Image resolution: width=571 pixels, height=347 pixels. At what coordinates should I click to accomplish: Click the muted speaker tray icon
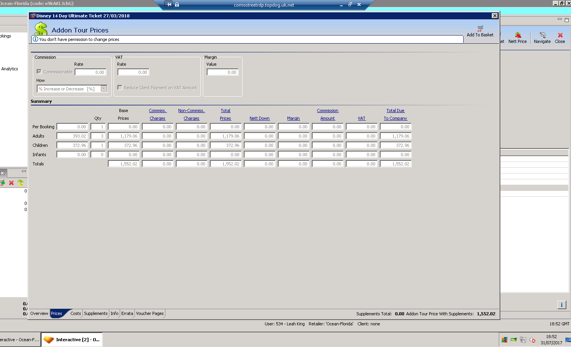click(x=532, y=340)
